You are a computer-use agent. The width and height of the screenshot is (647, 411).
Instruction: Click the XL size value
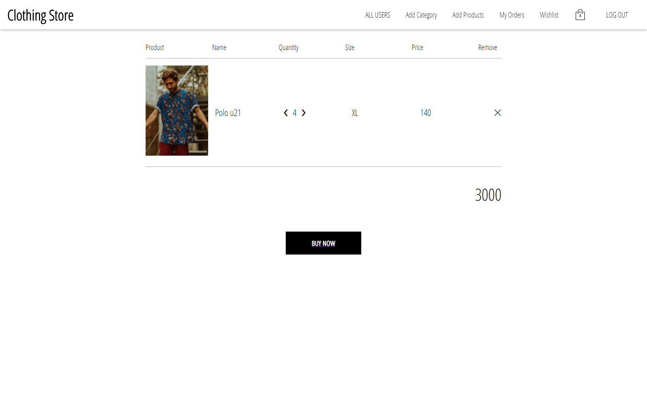click(355, 113)
